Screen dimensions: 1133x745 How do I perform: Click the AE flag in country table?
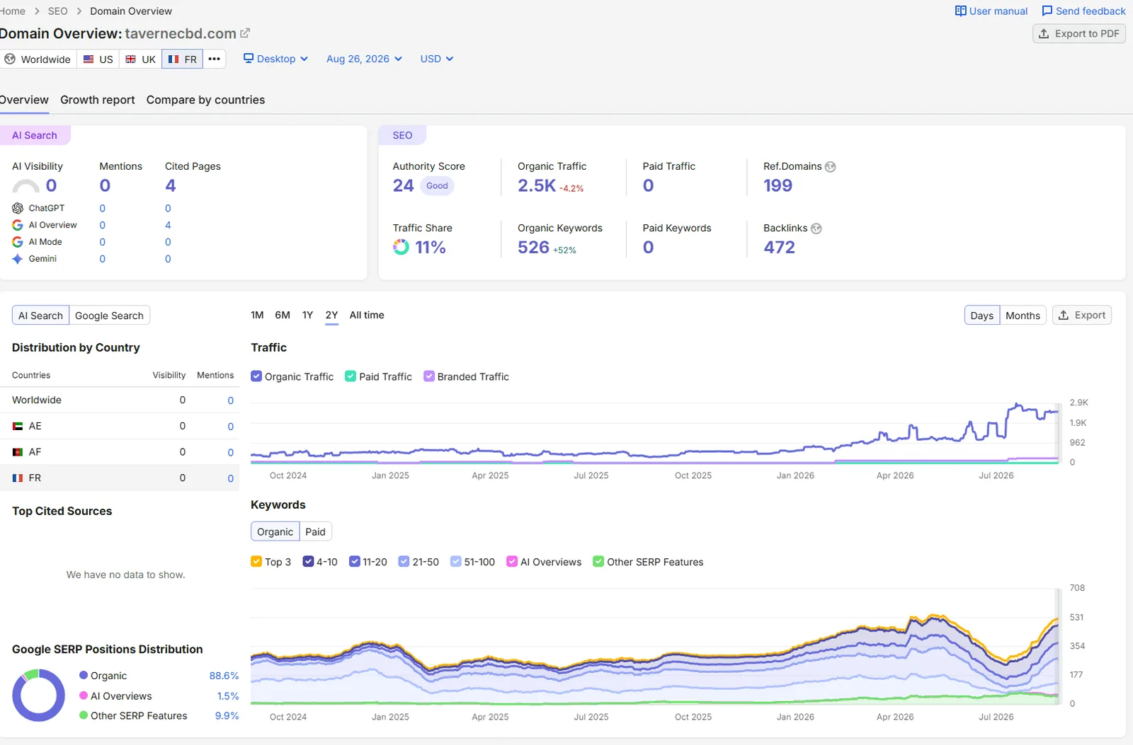point(18,426)
